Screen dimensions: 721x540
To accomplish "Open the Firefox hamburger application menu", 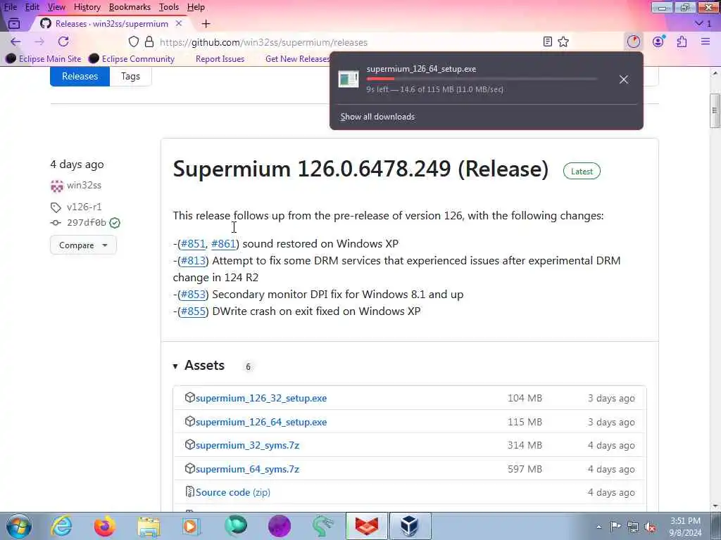I will tap(706, 41).
